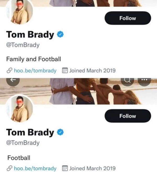Click the chain link icon in the lower profile

[x=9, y=168]
